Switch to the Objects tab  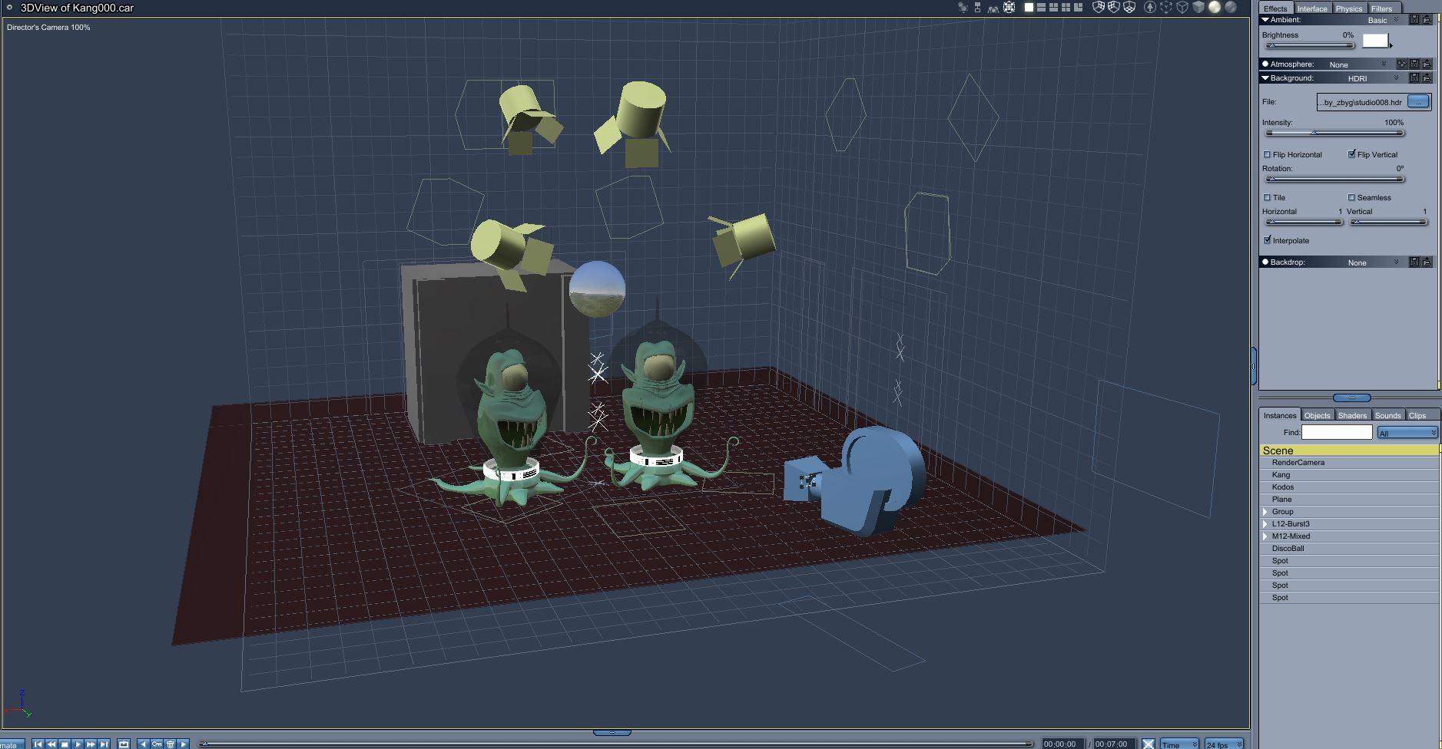tap(1317, 415)
